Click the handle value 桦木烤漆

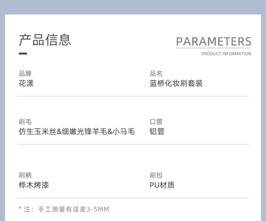(x=34, y=185)
